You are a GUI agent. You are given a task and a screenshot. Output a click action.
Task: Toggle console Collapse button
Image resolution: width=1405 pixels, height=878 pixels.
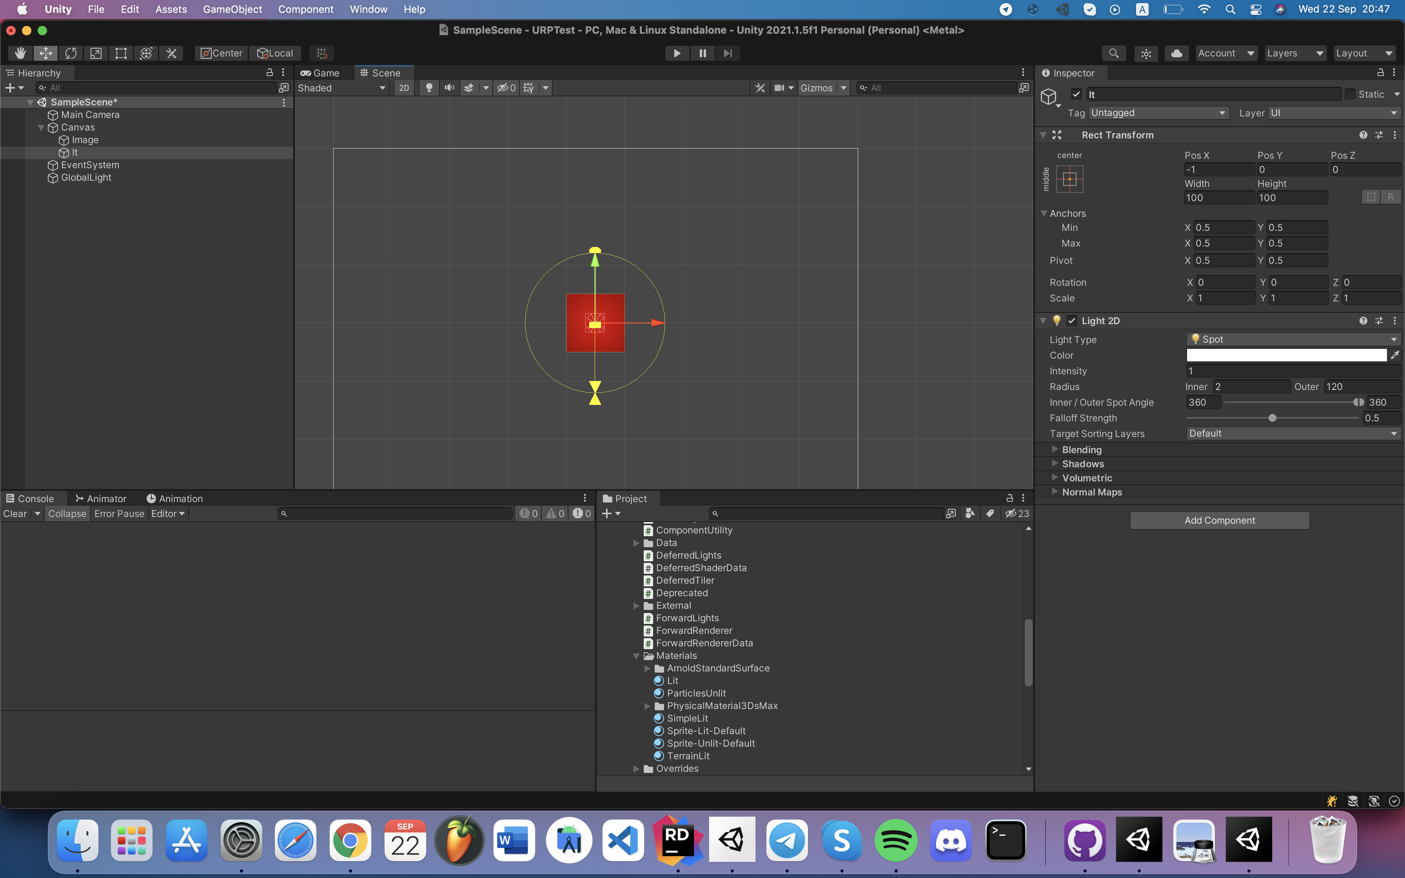click(x=67, y=513)
